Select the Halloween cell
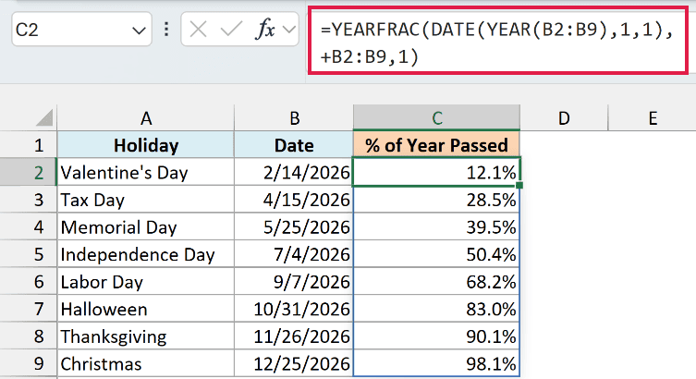696x379 pixels. (x=146, y=309)
